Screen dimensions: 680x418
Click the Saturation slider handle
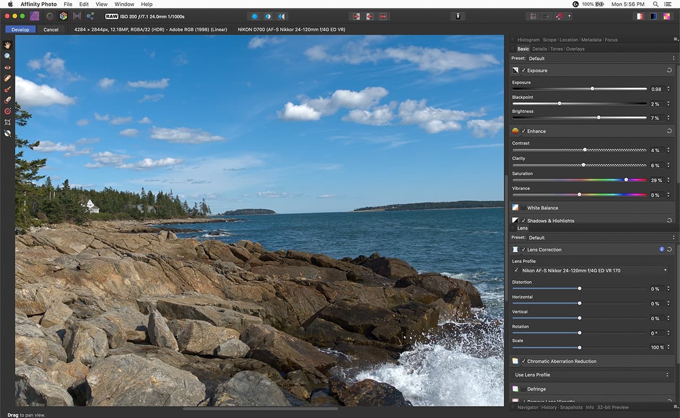(x=626, y=180)
